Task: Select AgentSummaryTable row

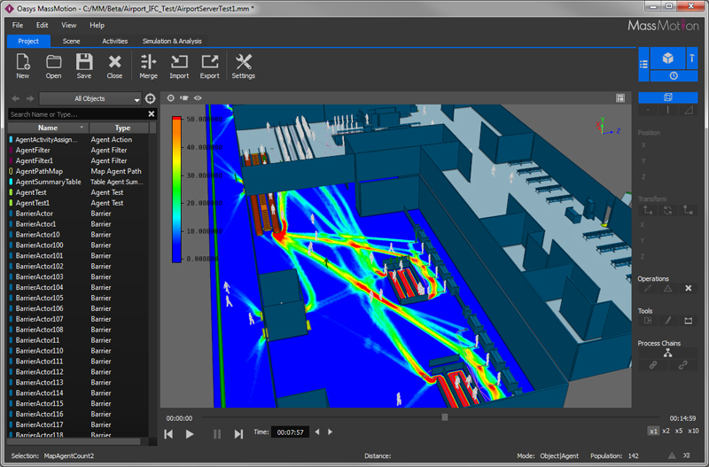Action: click(77, 182)
